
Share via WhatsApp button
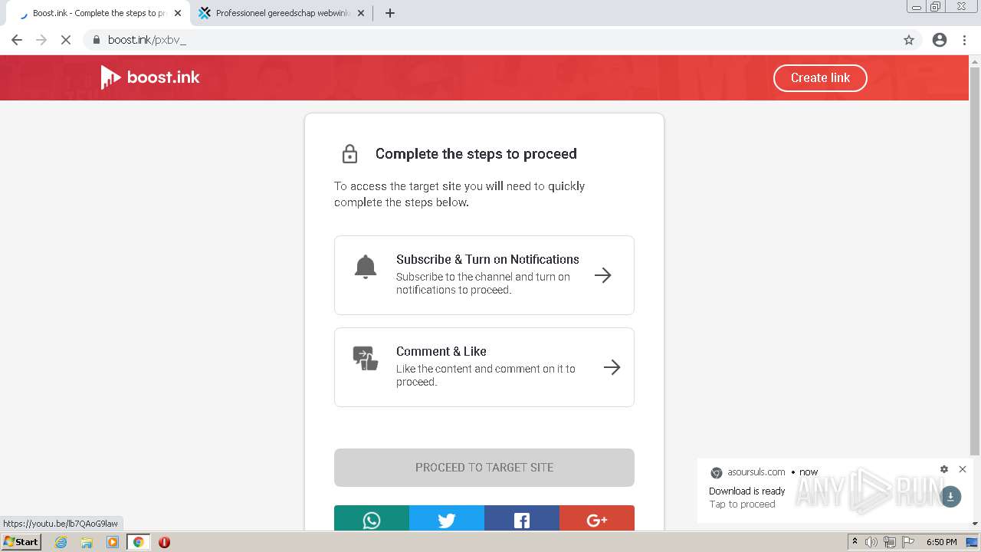(372, 519)
